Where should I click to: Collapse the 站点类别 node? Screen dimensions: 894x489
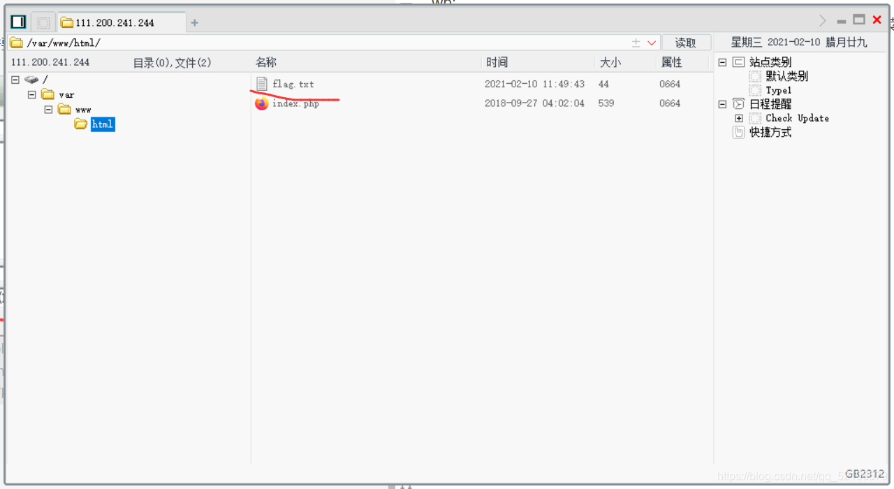722,62
